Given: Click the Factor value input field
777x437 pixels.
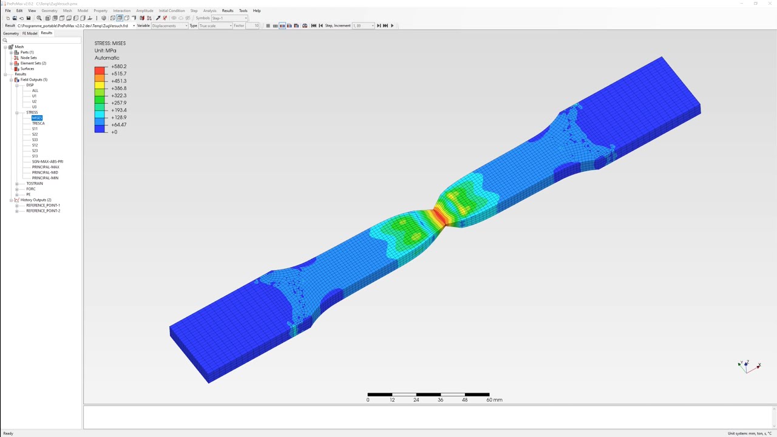Looking at the screenshot, I should [x=253, y=25].
